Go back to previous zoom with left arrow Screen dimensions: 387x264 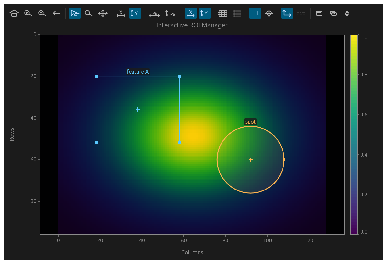pyautogui.click(x=56, y=13)
